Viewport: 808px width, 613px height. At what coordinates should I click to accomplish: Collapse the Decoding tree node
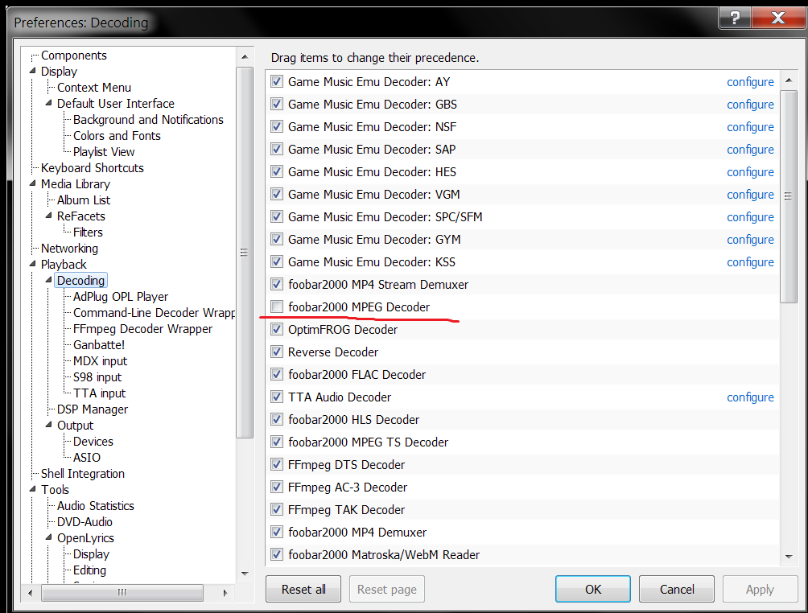[49, 279]
